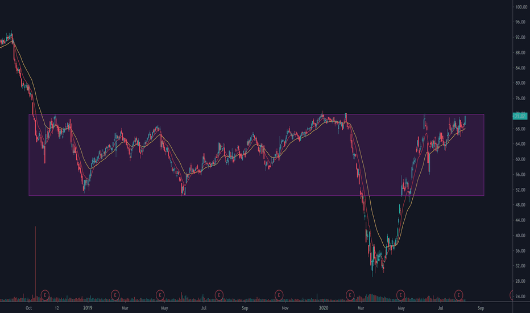Click the 96.00 price axis label
This screenshot has width=530, height=313.
[520, 22]
